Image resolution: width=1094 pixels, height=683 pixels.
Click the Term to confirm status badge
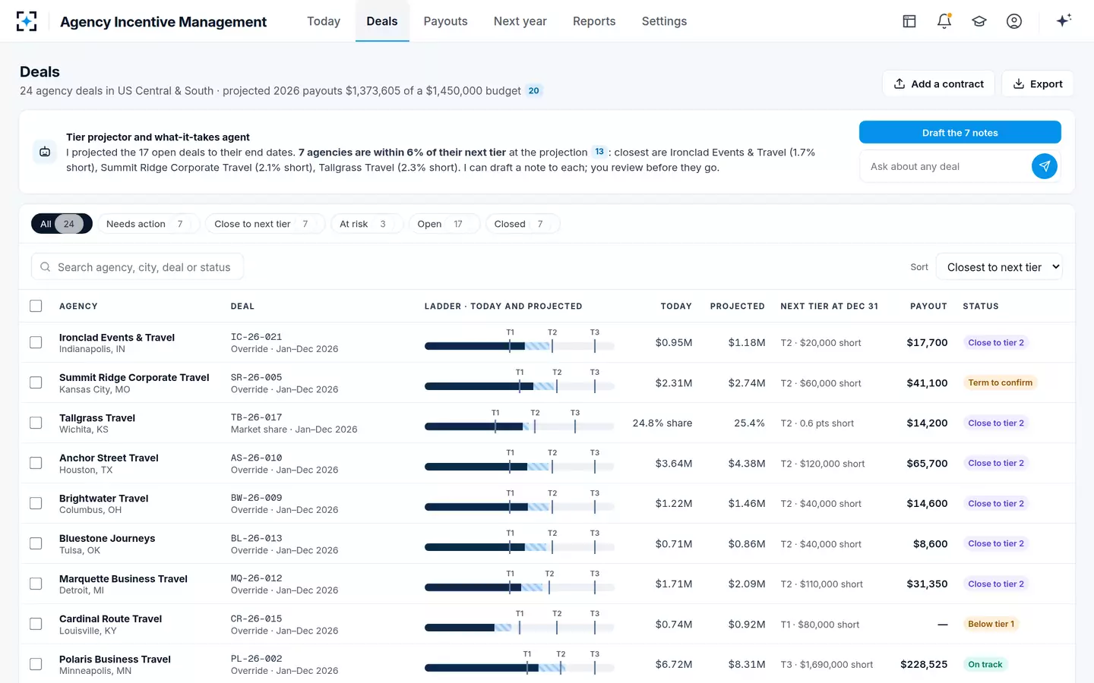[1000, 382]
